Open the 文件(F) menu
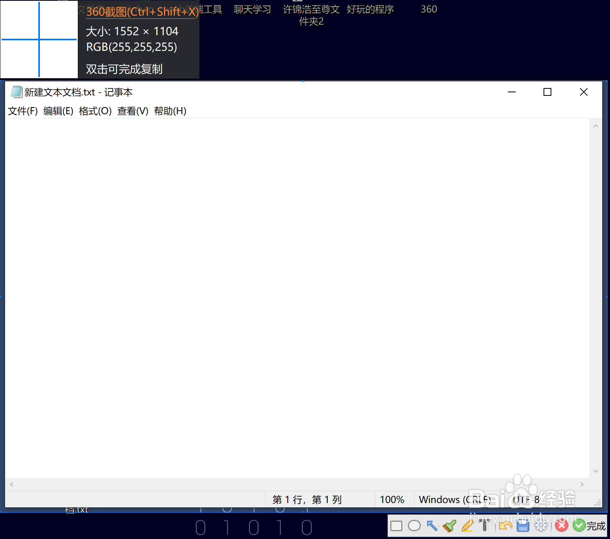The width and height of the screenshot is (610, 539). pyautogui.click(x=23, y=111)
